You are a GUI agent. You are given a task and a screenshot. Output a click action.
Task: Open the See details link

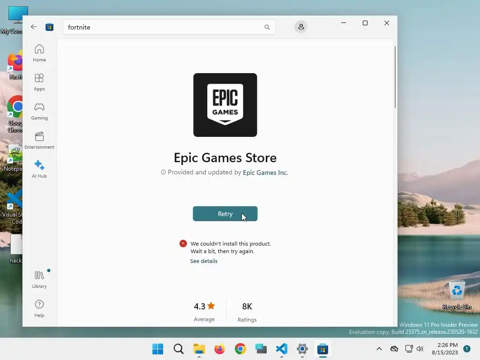(x=203, y=261)
